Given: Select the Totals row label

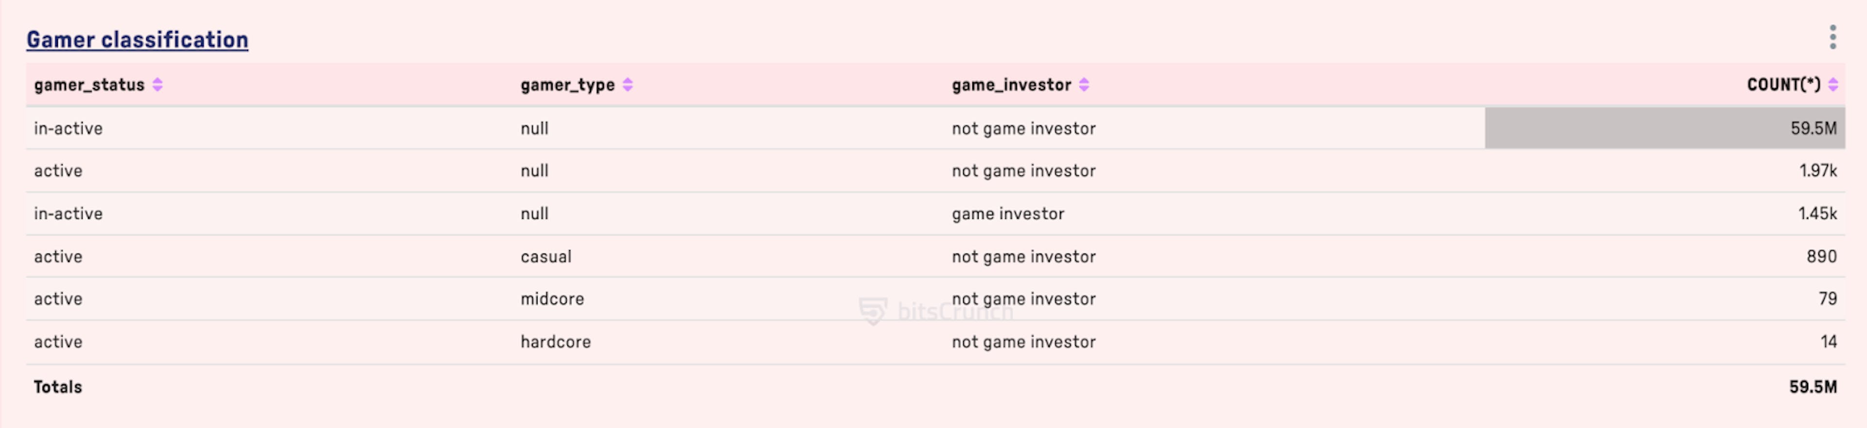Looking at the screenshot, I should pos(57,387).
